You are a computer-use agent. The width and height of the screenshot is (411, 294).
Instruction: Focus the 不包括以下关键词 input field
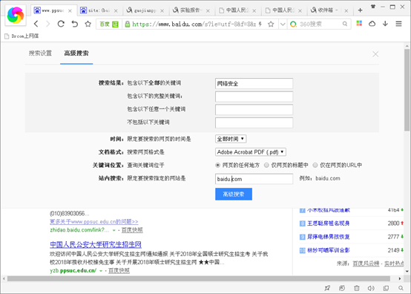[254, 122]
